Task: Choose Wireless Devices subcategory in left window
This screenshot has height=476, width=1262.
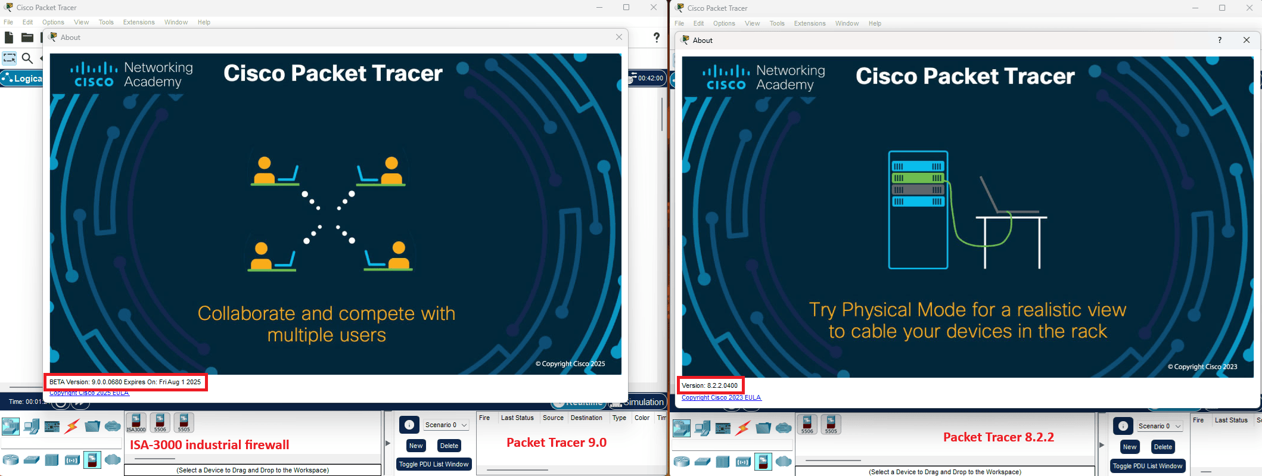Action: tap(72, 460)
